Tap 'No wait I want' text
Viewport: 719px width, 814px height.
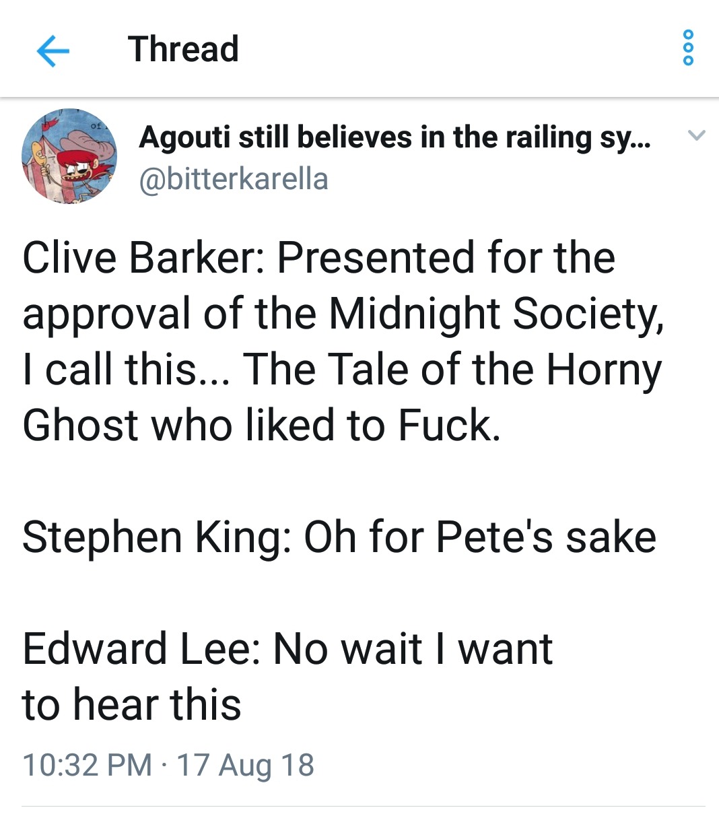click(413, 649)
